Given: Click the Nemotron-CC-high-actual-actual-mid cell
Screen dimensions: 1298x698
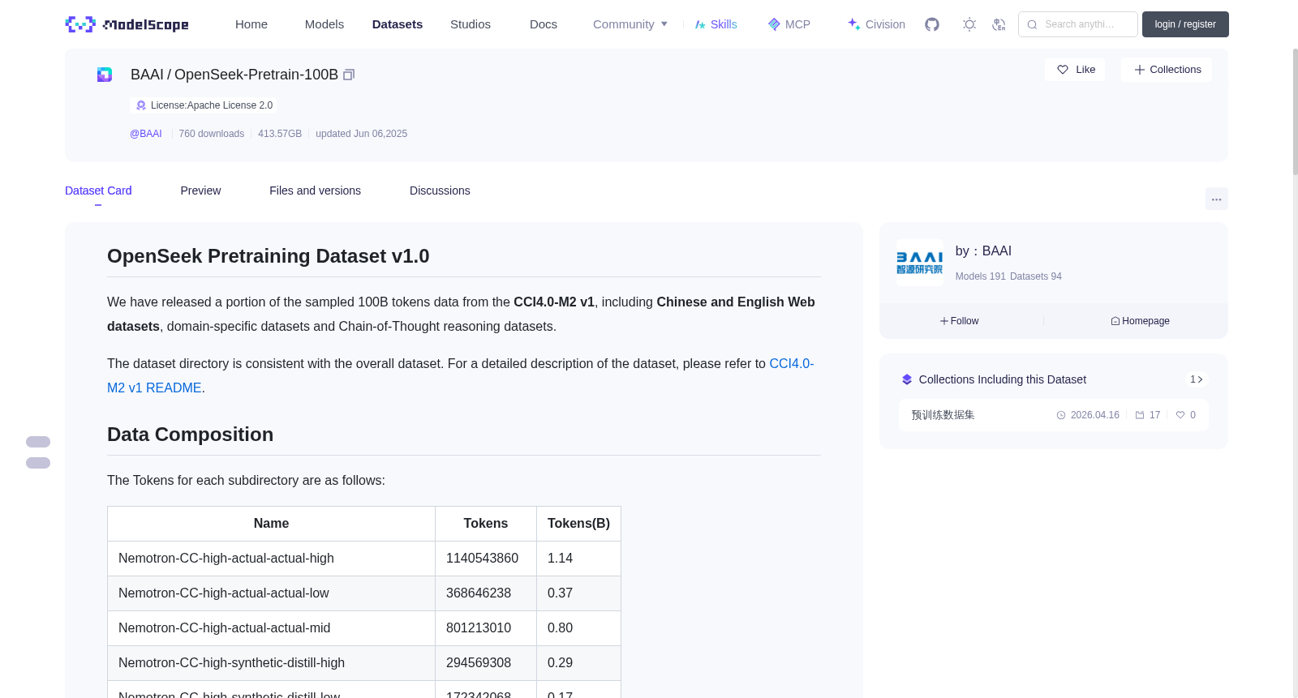Looking at the screenshot, I should tap(271, 628).
